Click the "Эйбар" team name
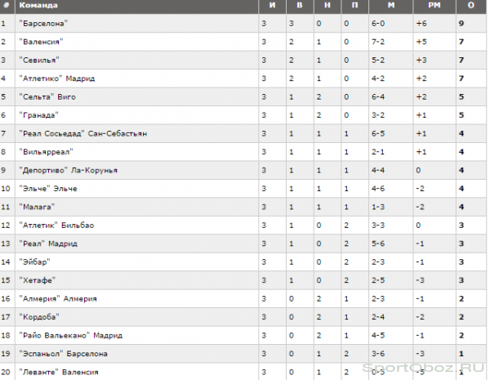The height and width of the screenshot is (380, 490). (x=34, y=262)
